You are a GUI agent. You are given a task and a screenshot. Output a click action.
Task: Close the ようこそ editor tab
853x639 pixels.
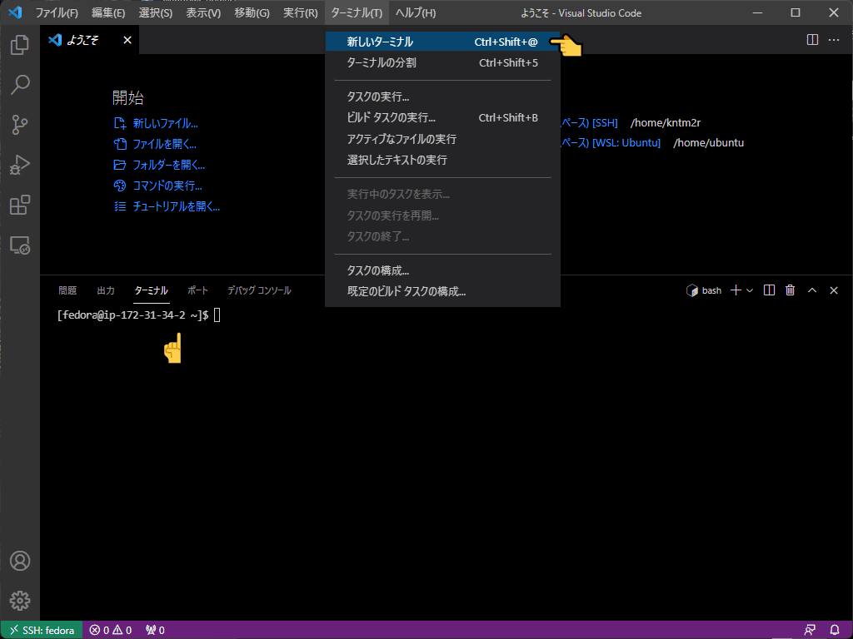tap(127, 40)
